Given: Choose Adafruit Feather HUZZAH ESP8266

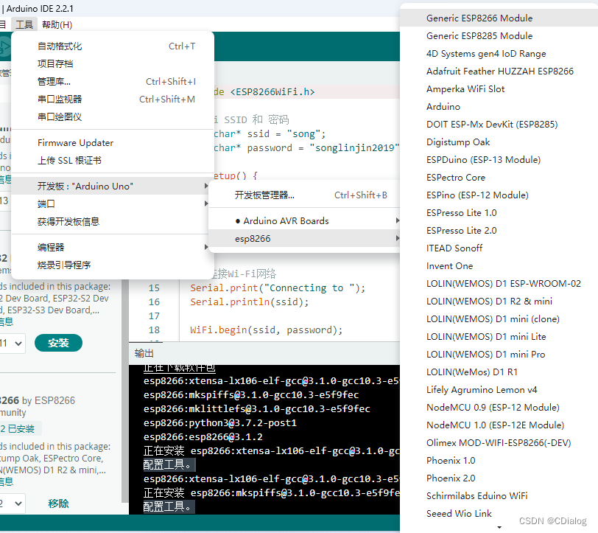Looking at the screenshot, I should click(499, 71).
